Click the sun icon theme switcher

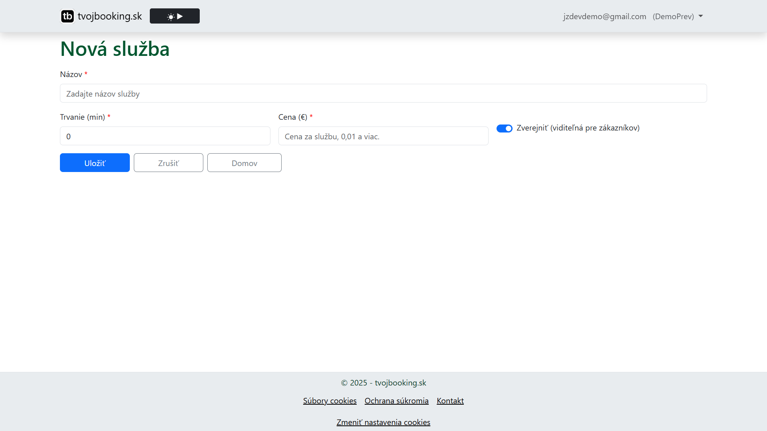[171, 16]
